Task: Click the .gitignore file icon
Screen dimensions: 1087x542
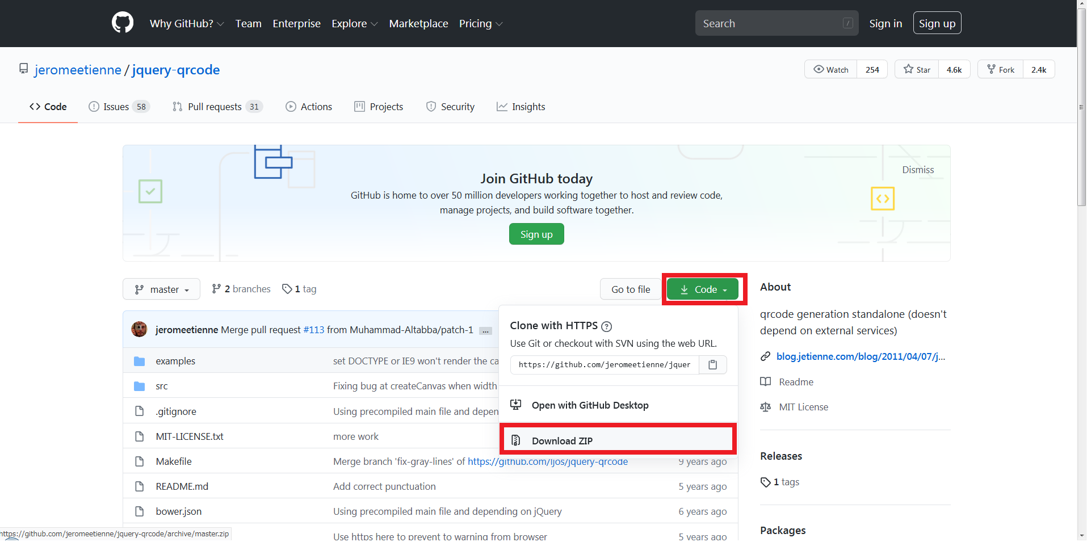Action: (140, 411)
